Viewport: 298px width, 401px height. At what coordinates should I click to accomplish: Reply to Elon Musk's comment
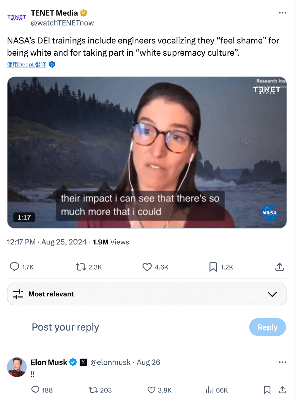[x=35, y=390]
